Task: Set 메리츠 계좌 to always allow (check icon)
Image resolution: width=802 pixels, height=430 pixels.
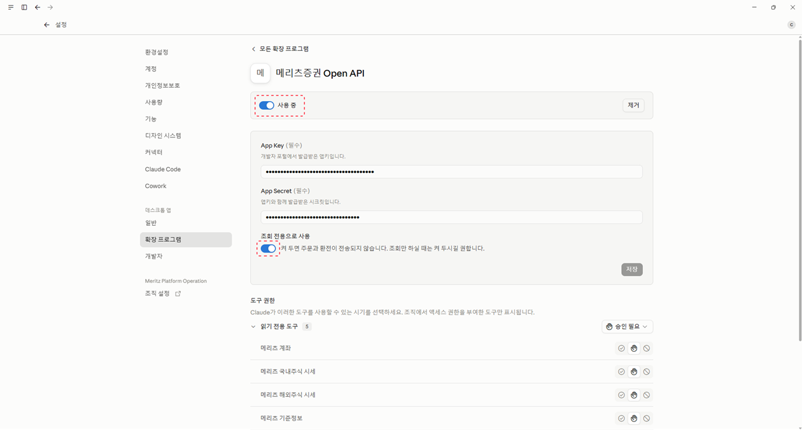Action: click(x=621, y=349)
